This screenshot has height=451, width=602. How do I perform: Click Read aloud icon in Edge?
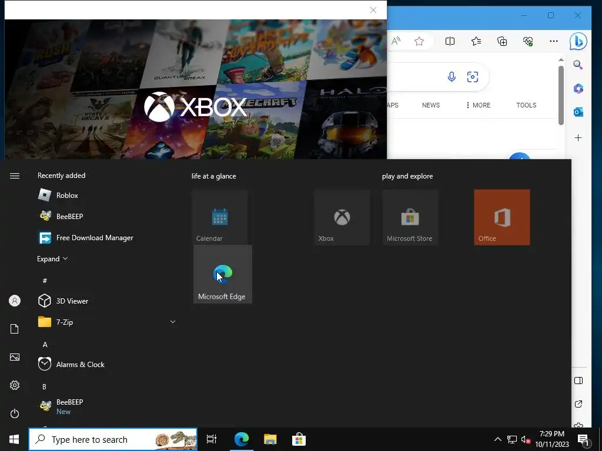396,41
